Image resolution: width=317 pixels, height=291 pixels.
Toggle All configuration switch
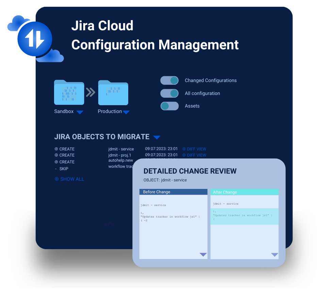169,93
